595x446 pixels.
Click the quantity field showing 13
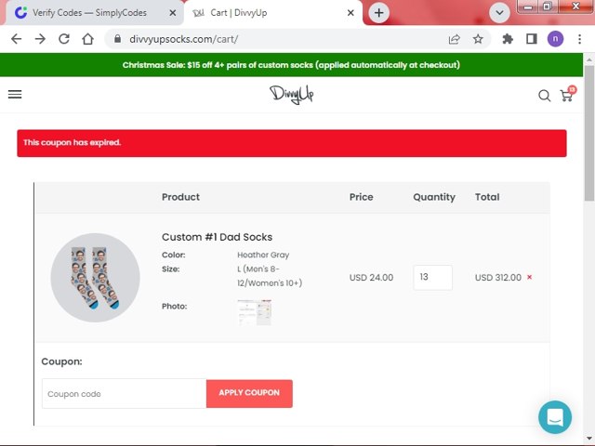(x=432, y=277)
